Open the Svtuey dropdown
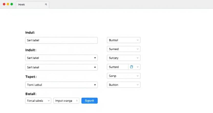Screen dimensions: 213x113 (124, 58)
